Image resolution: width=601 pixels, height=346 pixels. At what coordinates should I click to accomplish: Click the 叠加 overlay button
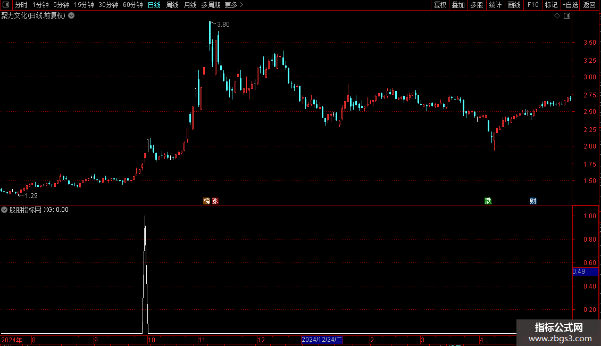tap(458, 5)
